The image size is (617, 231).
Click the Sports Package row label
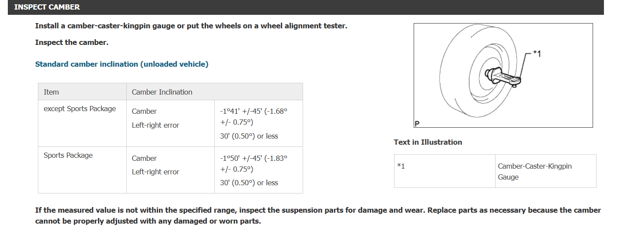point(68,155)
